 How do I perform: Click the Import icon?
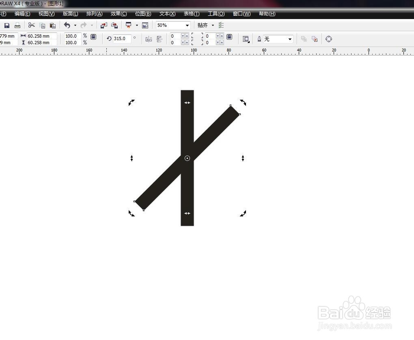(104, 25)
